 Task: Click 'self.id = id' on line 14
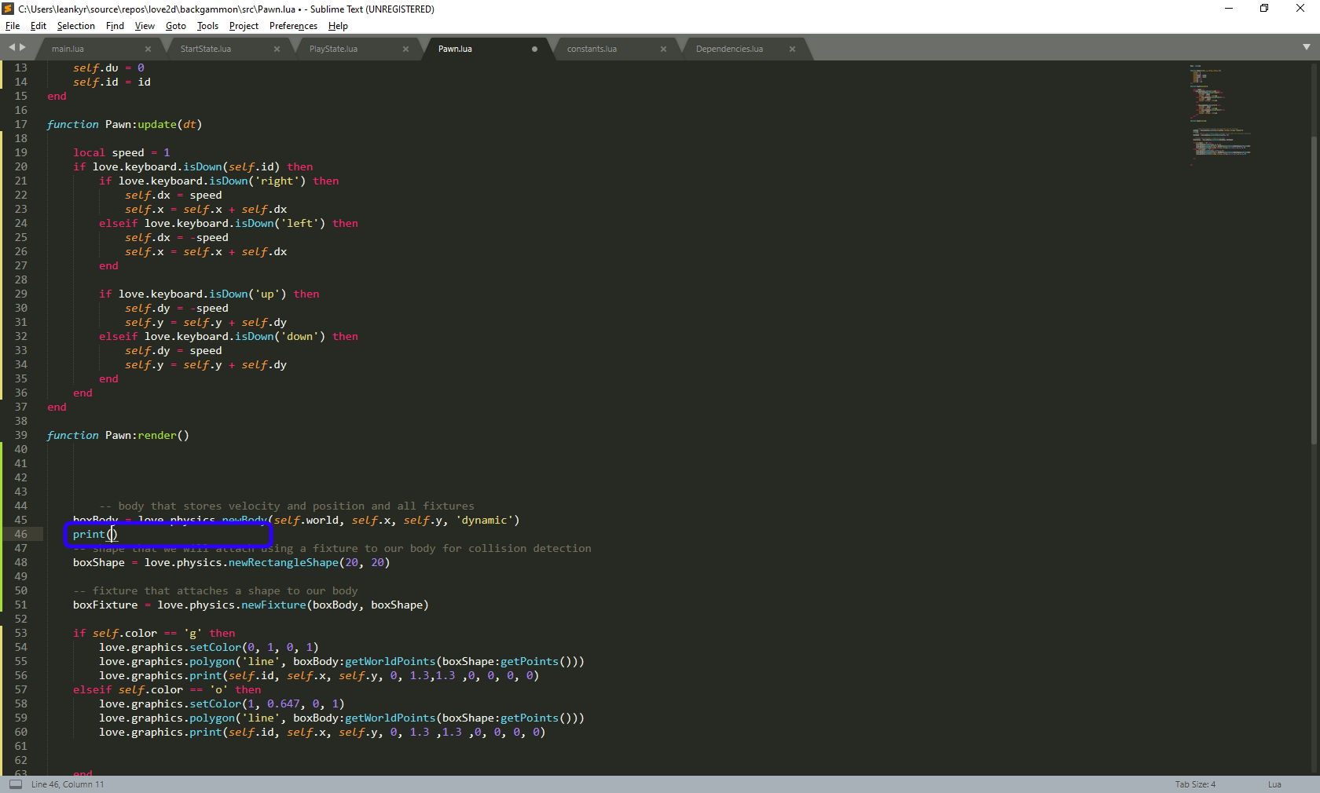click(112, 82)
